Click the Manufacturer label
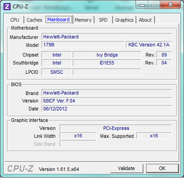 (x=24, y=37)
